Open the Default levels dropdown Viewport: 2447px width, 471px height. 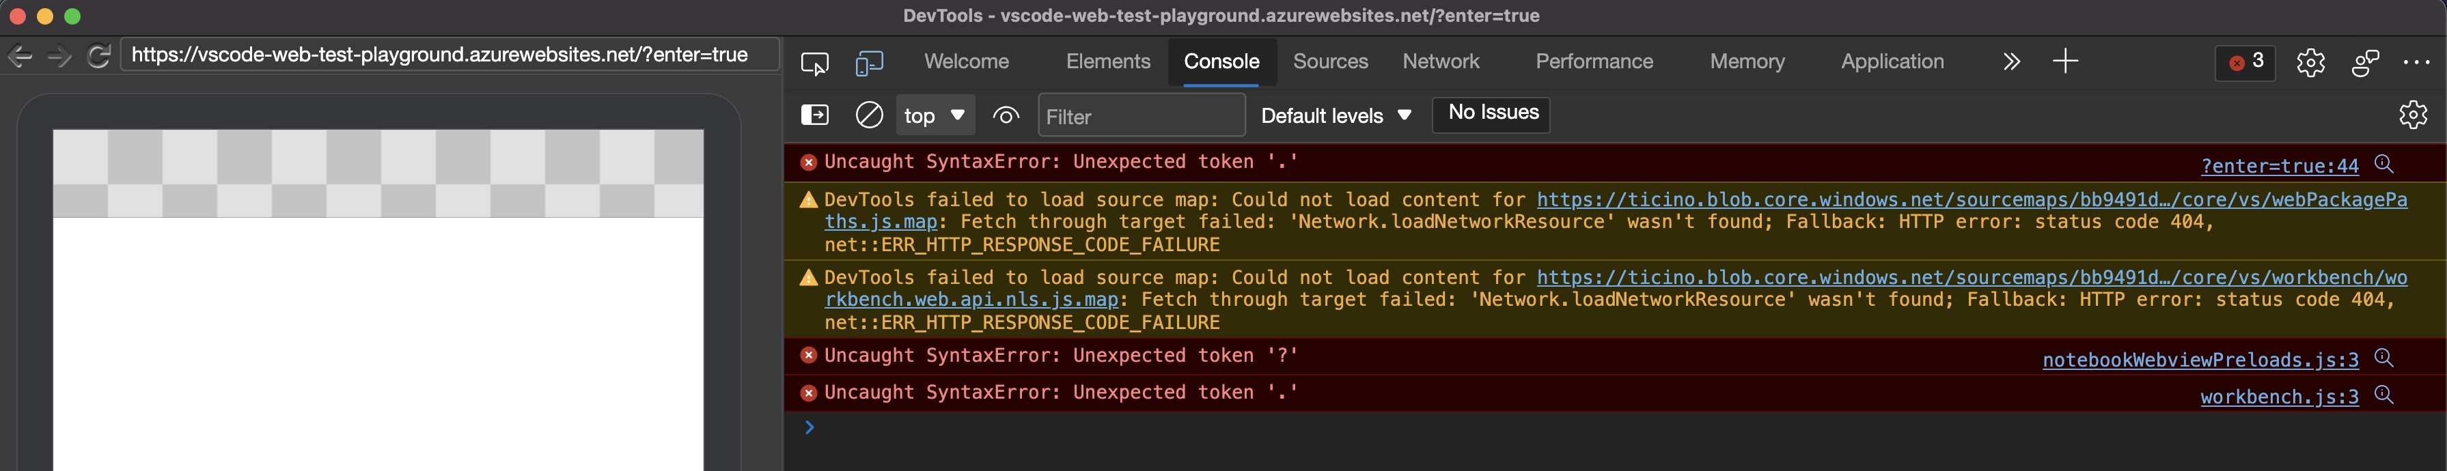[1333, 115]
